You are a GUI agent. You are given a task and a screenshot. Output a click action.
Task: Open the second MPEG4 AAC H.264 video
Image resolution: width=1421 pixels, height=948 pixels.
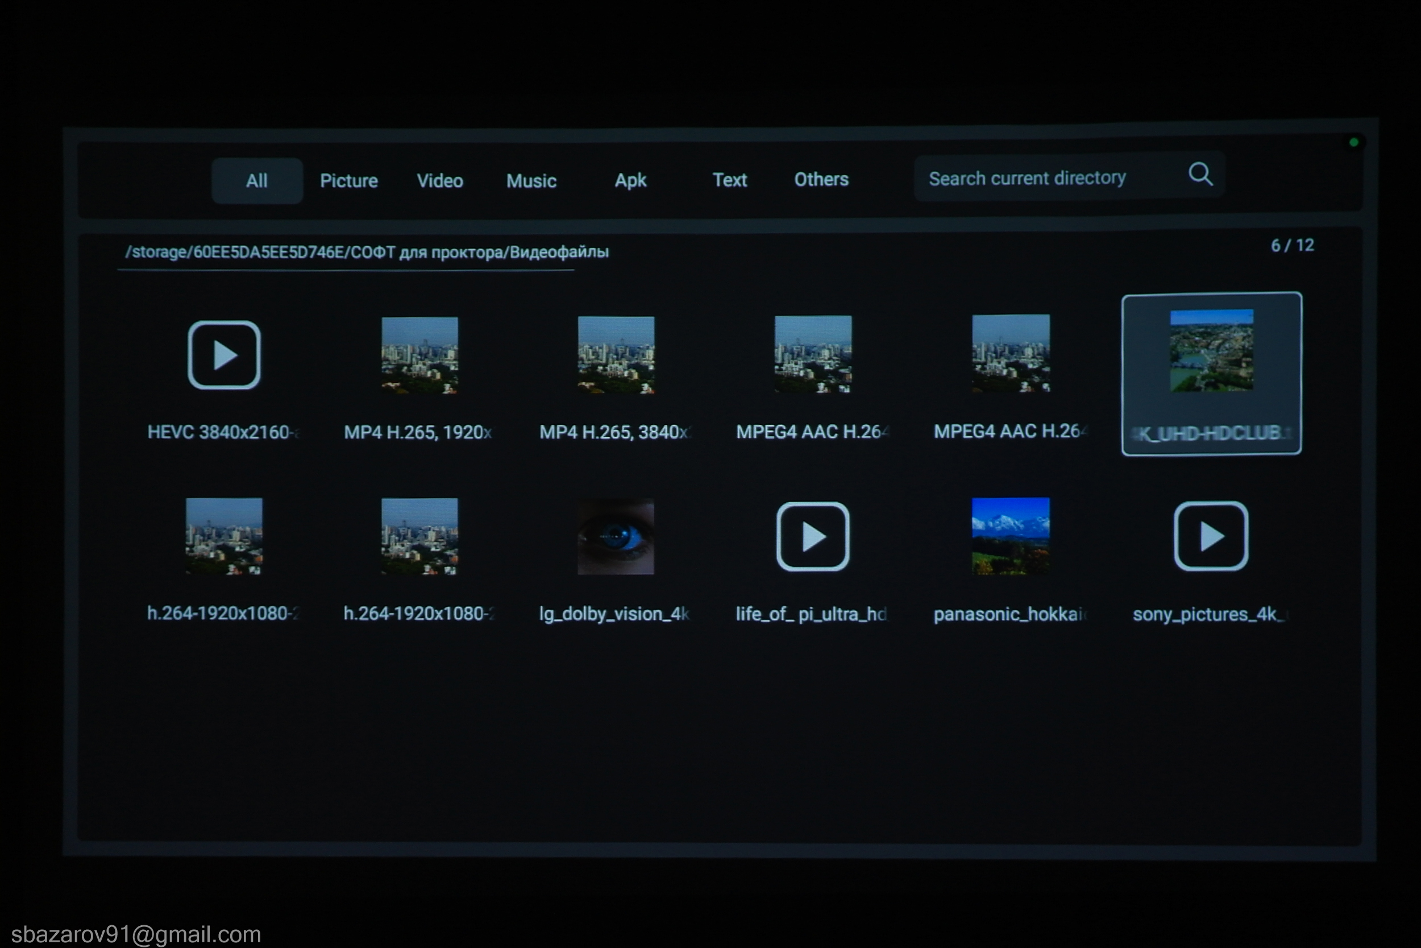tap(1010, 353)
